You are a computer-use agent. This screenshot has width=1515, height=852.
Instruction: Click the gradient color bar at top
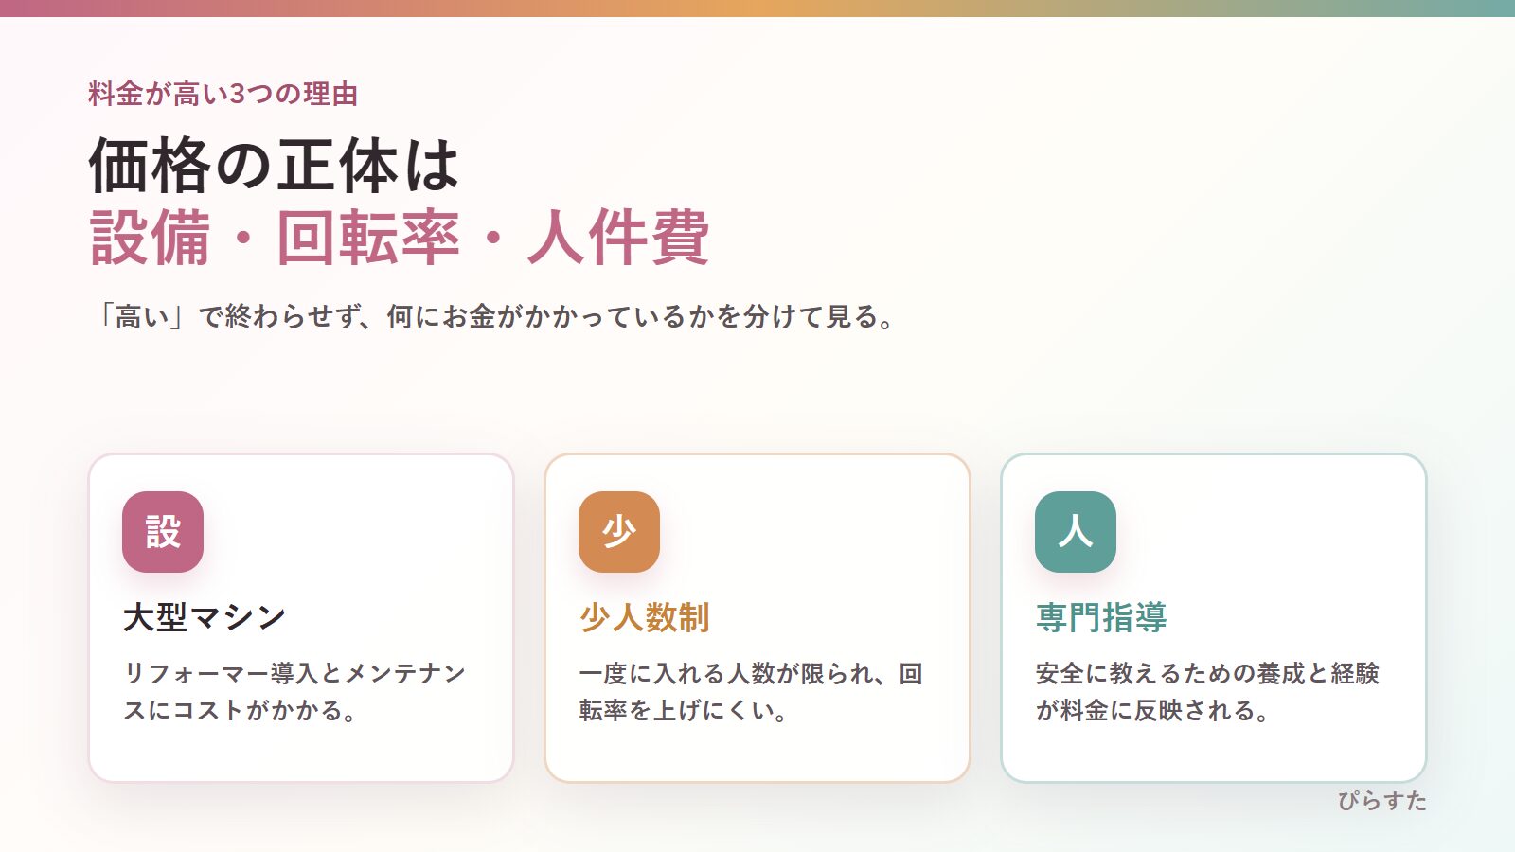757,9
